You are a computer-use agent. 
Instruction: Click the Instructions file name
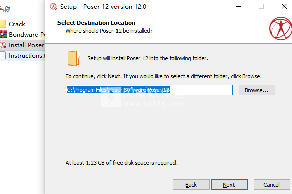[x=27, y=56]
